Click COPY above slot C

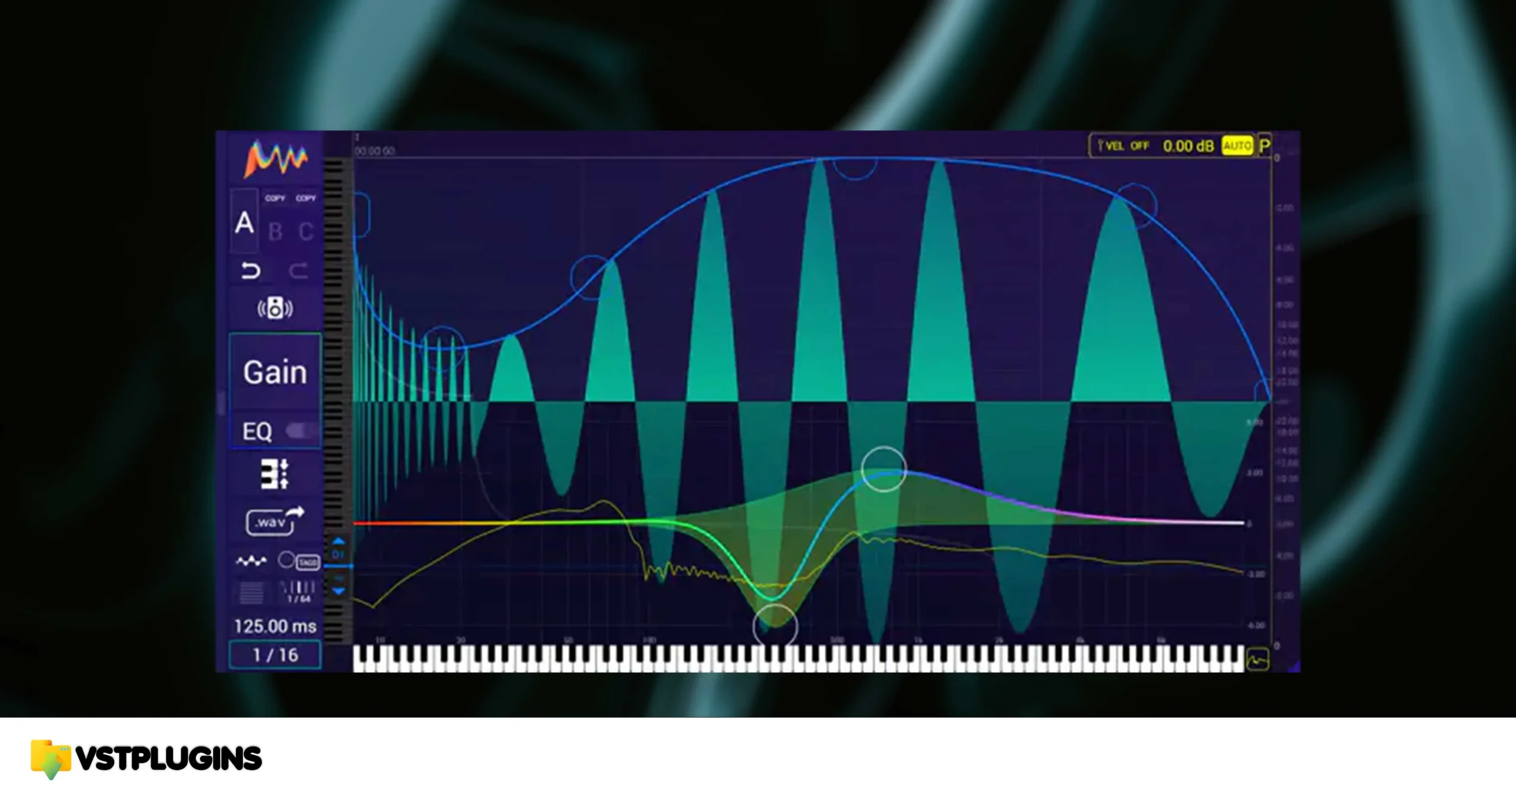[x=306, y=198]
